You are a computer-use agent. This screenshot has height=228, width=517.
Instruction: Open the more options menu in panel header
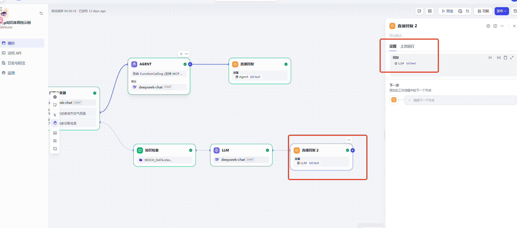point(502,26)
